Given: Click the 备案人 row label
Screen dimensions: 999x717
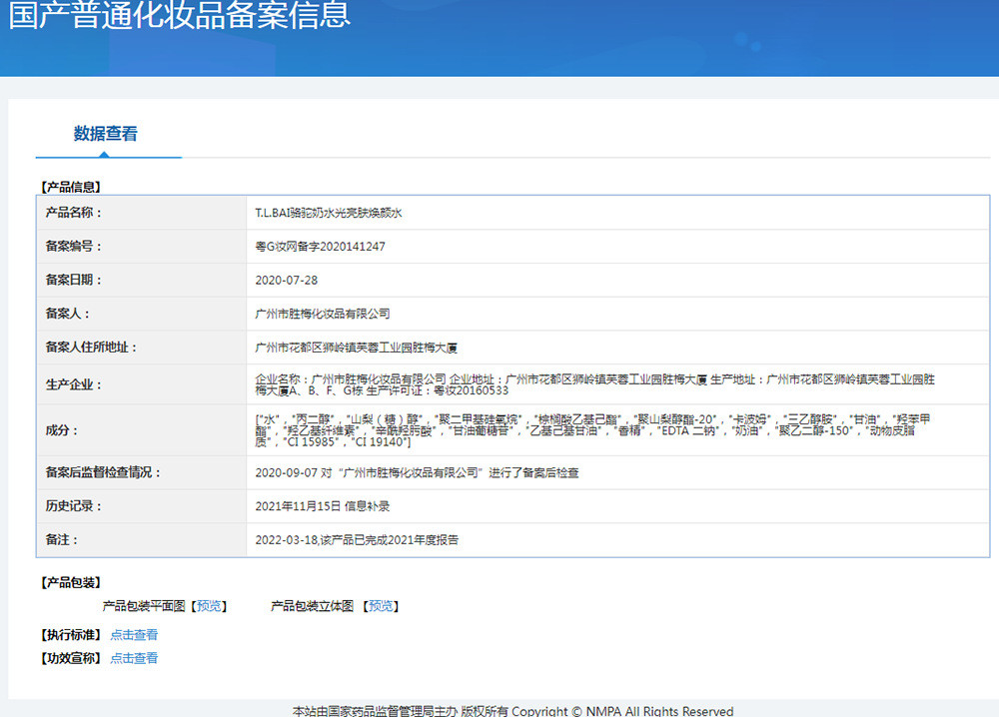Looking at the screenshot, I should click(68, 314).
